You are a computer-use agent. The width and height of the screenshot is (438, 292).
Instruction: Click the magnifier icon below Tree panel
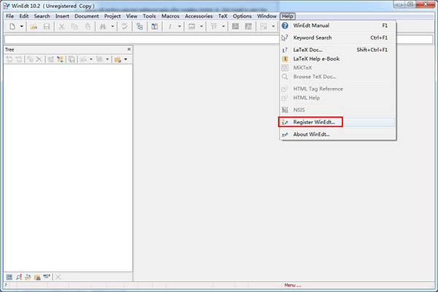pyautogui.click(x=19, y=277)
